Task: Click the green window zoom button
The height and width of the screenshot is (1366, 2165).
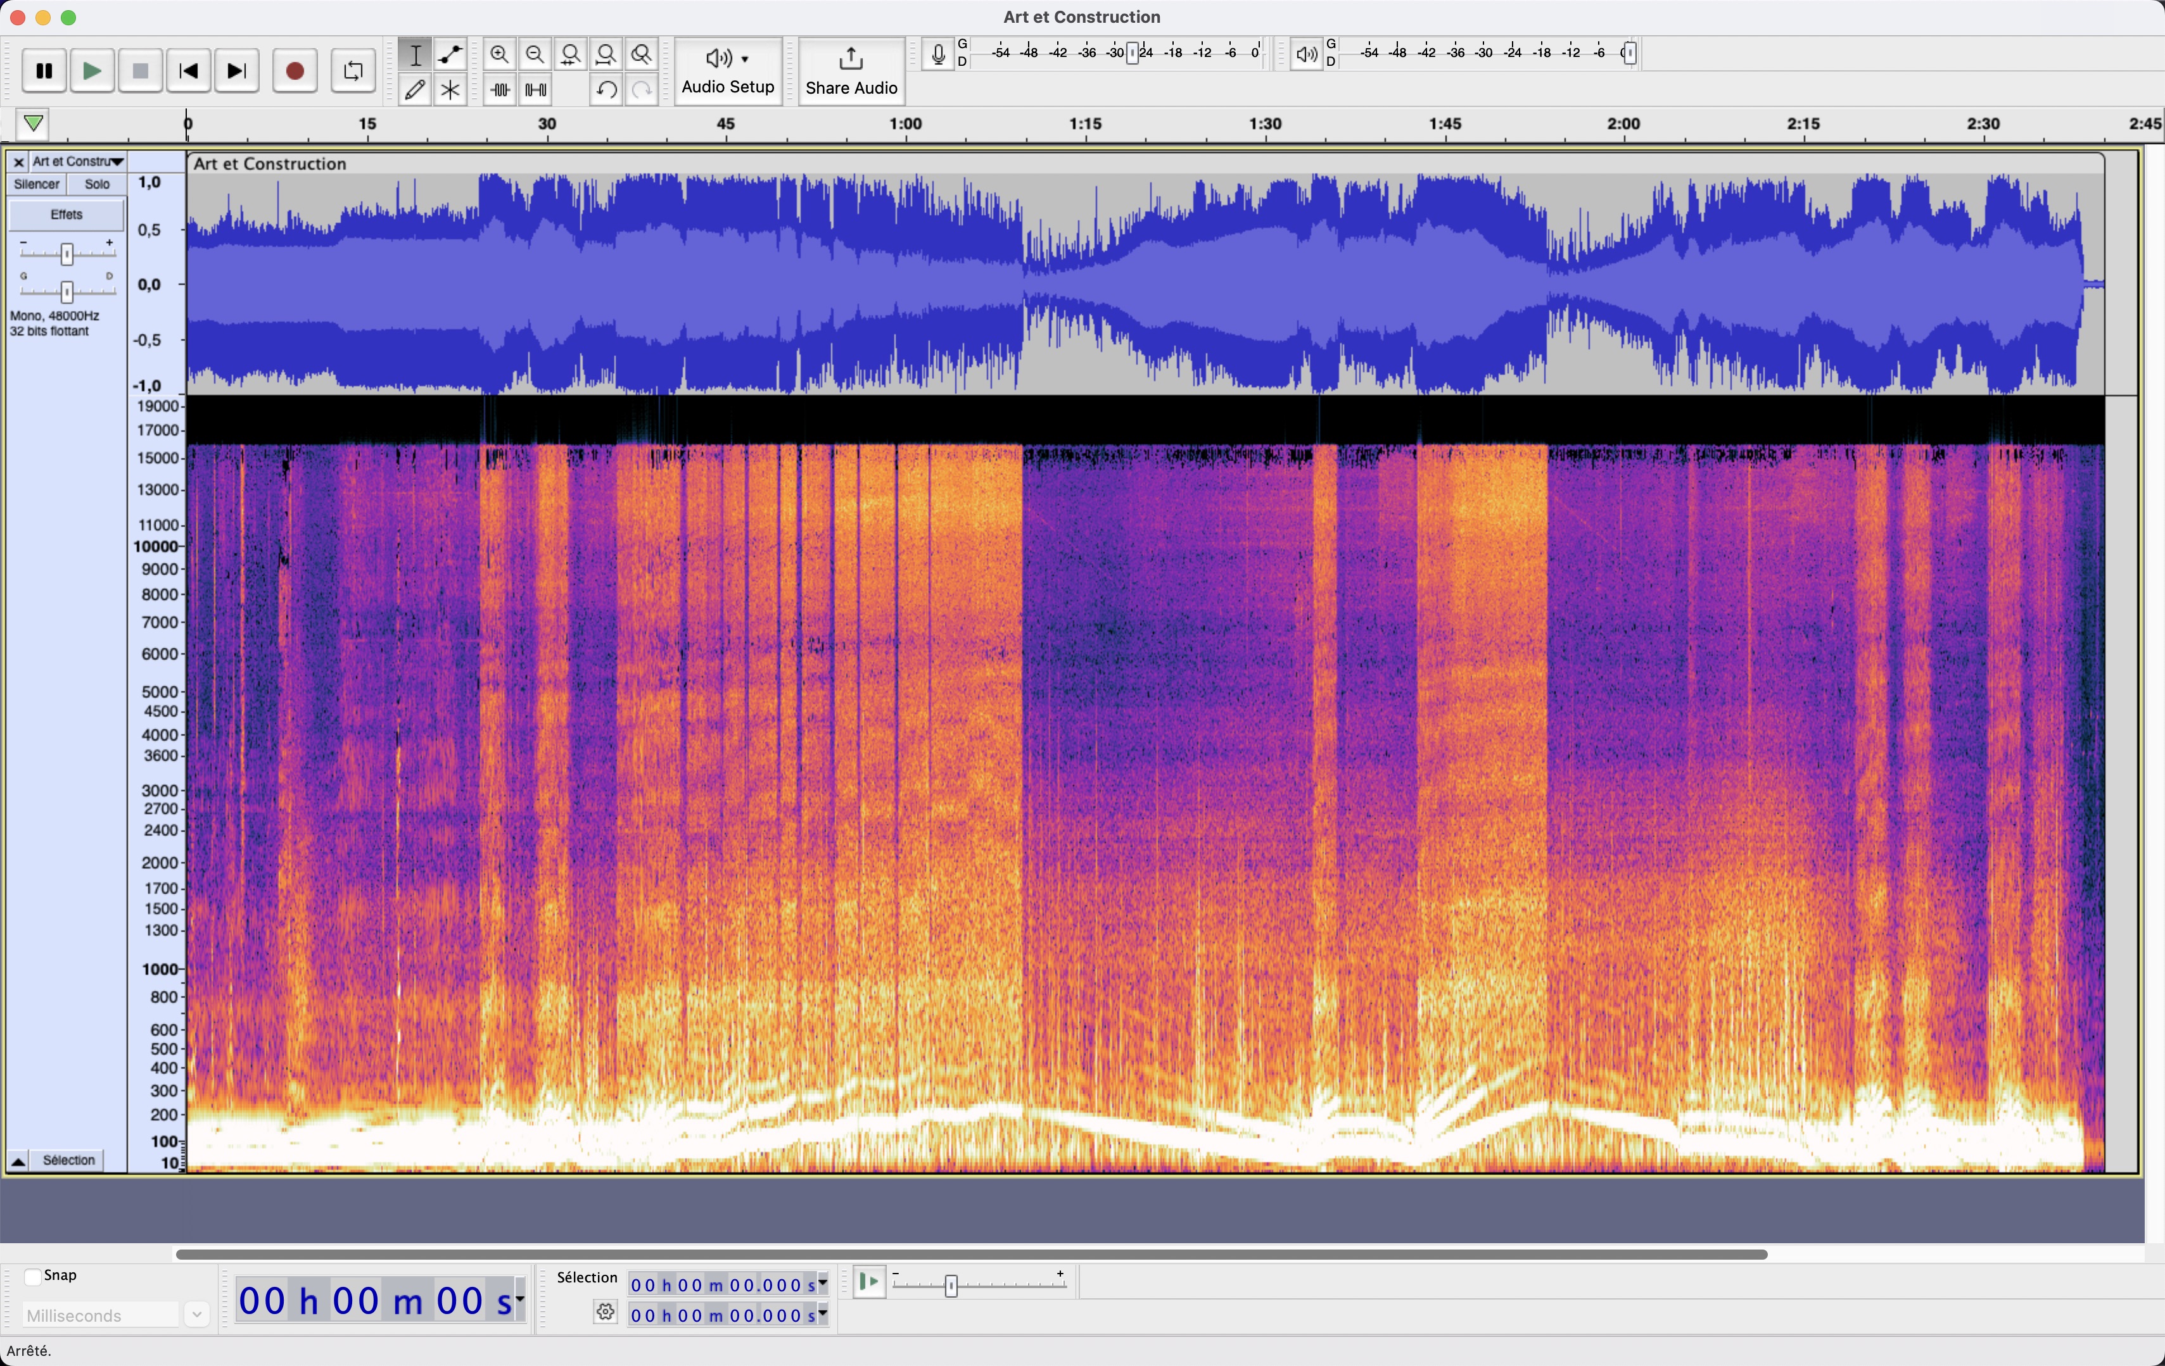Action: [68, 18]
